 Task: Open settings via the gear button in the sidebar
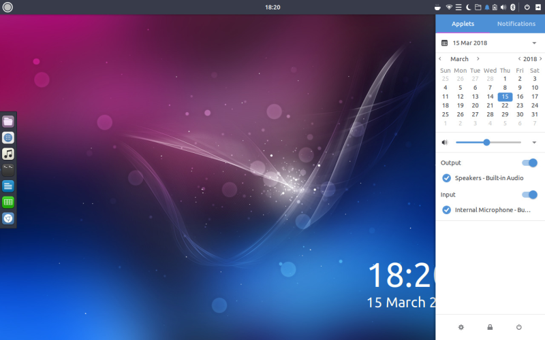point(461,327)
